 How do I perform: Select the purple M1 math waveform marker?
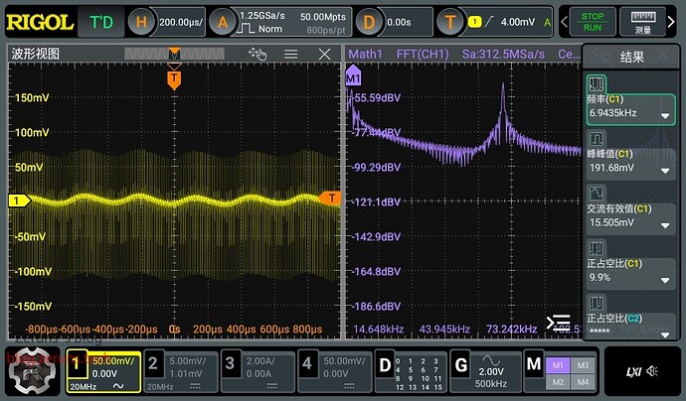tap(353, 76)
